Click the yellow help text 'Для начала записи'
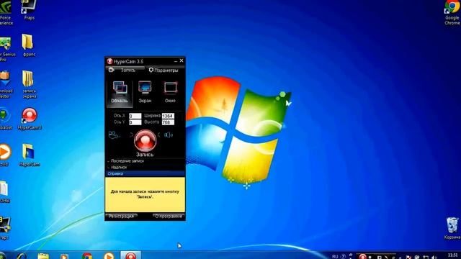This screenshot has width=461, height=259. click(x=145, y=194)
